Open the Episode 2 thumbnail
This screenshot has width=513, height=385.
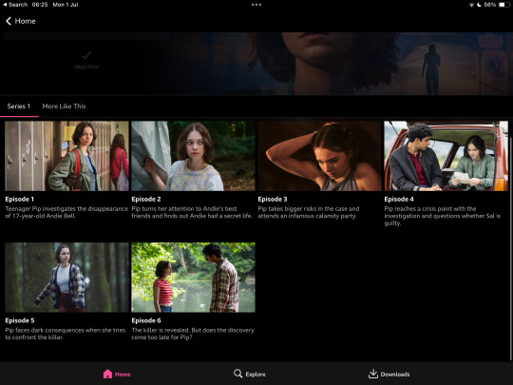click(x=193, y=156)
